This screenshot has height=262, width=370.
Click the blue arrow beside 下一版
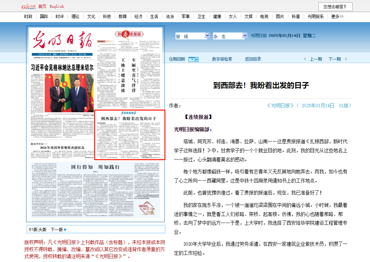tap(65, 230)
